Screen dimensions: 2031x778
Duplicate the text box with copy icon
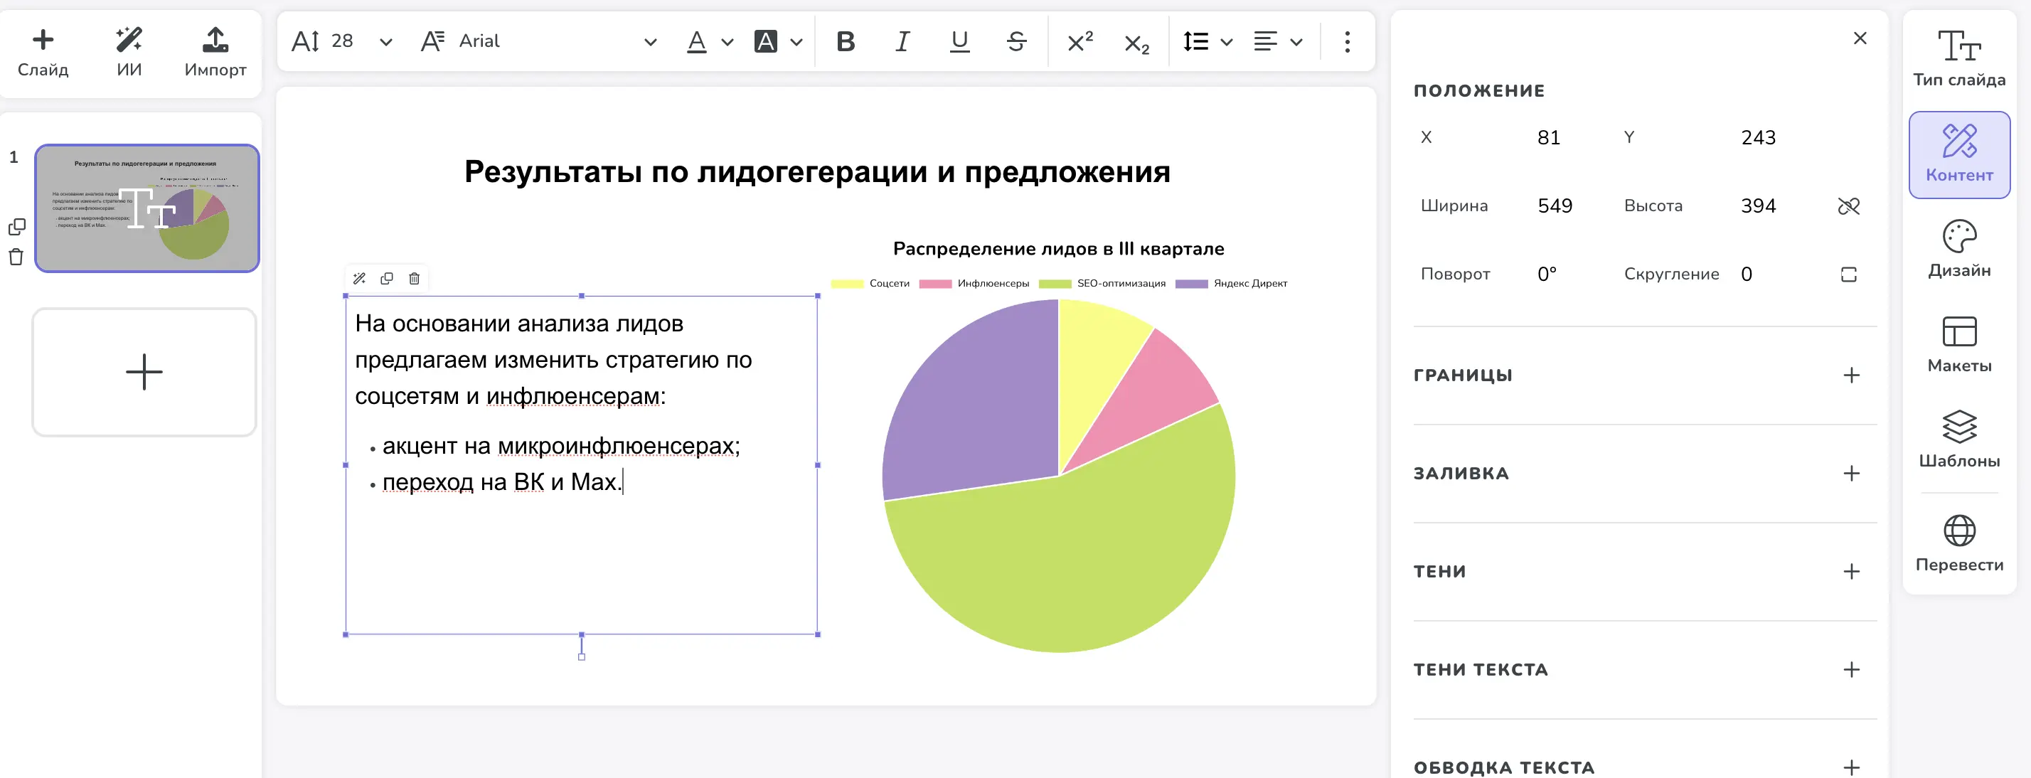point(387,278)
